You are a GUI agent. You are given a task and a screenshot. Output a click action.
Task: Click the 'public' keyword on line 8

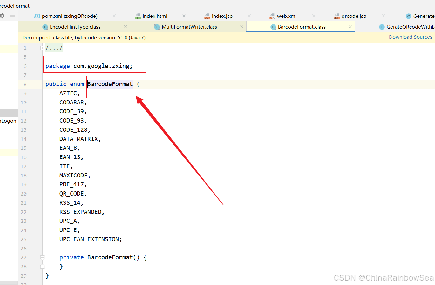pos(56,84)
